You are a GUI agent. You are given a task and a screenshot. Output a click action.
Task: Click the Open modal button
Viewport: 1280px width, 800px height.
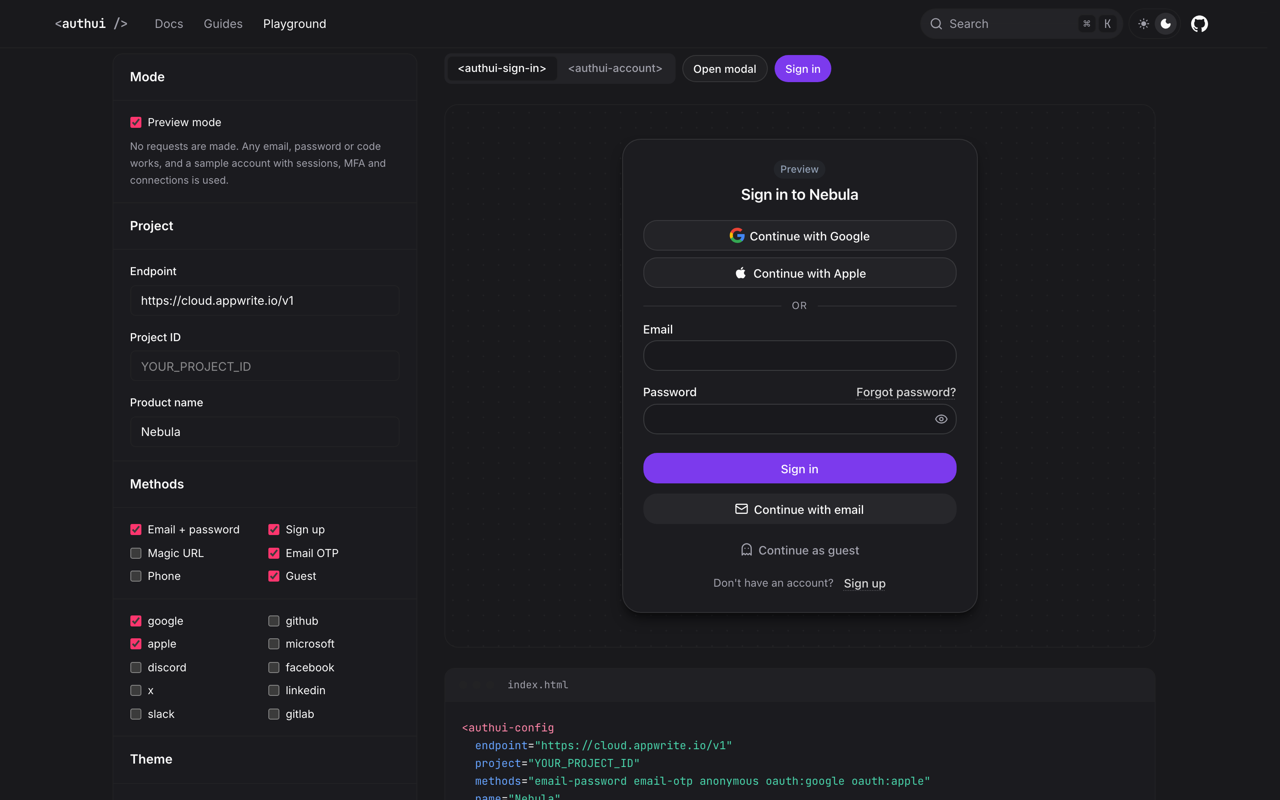[725, 69]
